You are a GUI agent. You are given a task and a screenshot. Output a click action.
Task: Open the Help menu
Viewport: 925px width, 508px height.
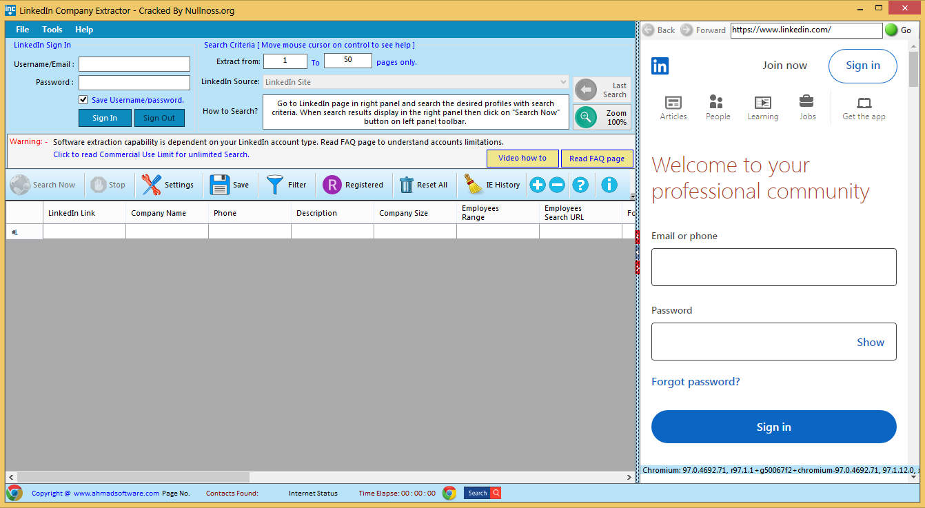tap(84, 30)
